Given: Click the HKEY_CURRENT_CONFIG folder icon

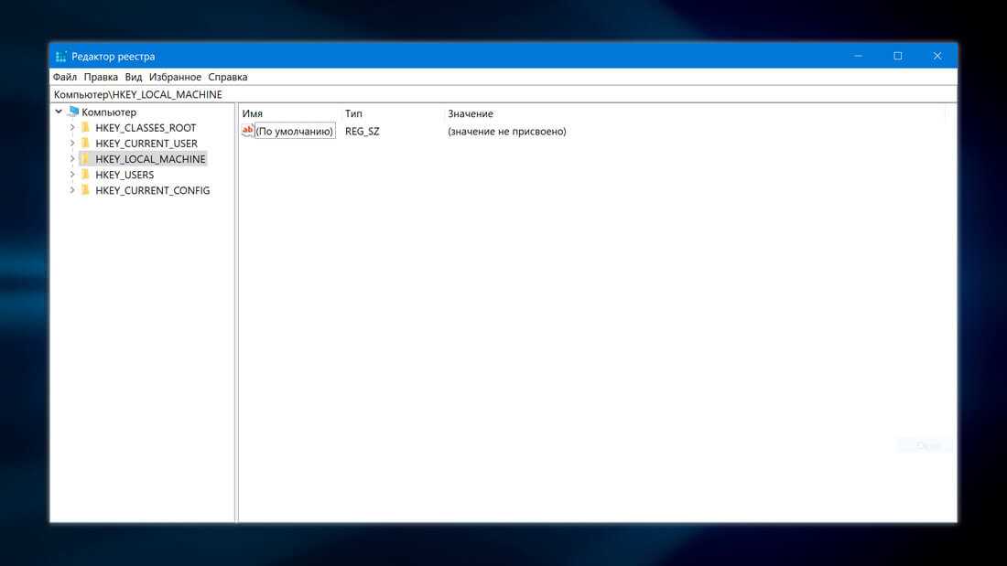Looking at the screenshot, I should (x=86, y=190).
